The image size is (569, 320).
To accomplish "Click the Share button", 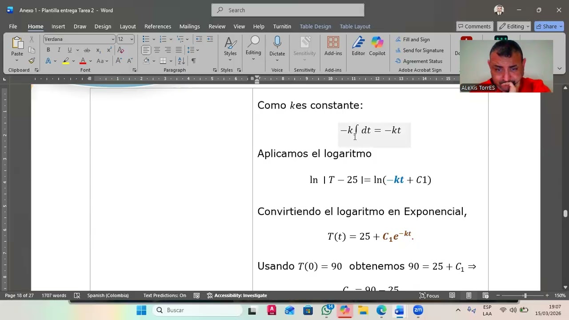I will [549, 26].
